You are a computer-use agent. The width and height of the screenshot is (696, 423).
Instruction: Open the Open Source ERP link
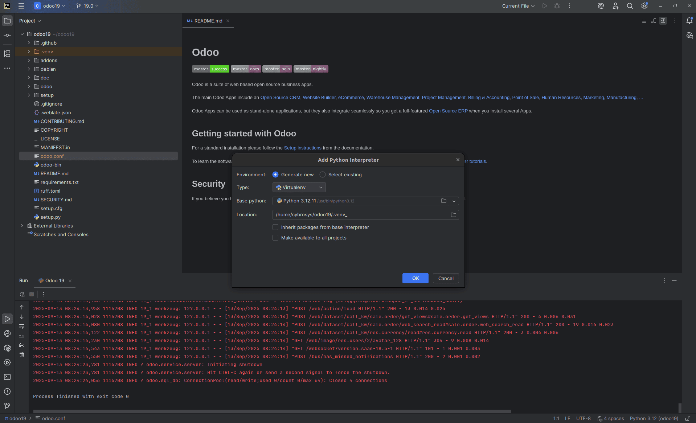pos(448,111)
